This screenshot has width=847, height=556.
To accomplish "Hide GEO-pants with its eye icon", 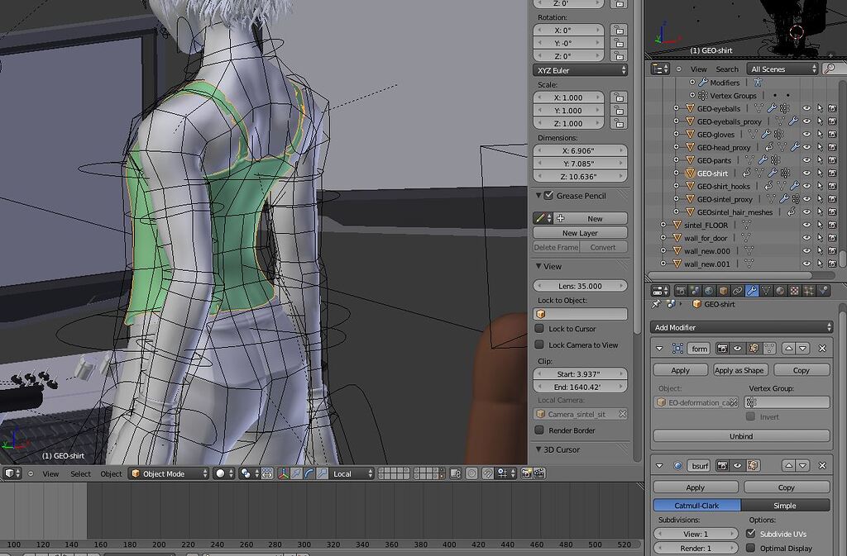I will tap(806, 160).
